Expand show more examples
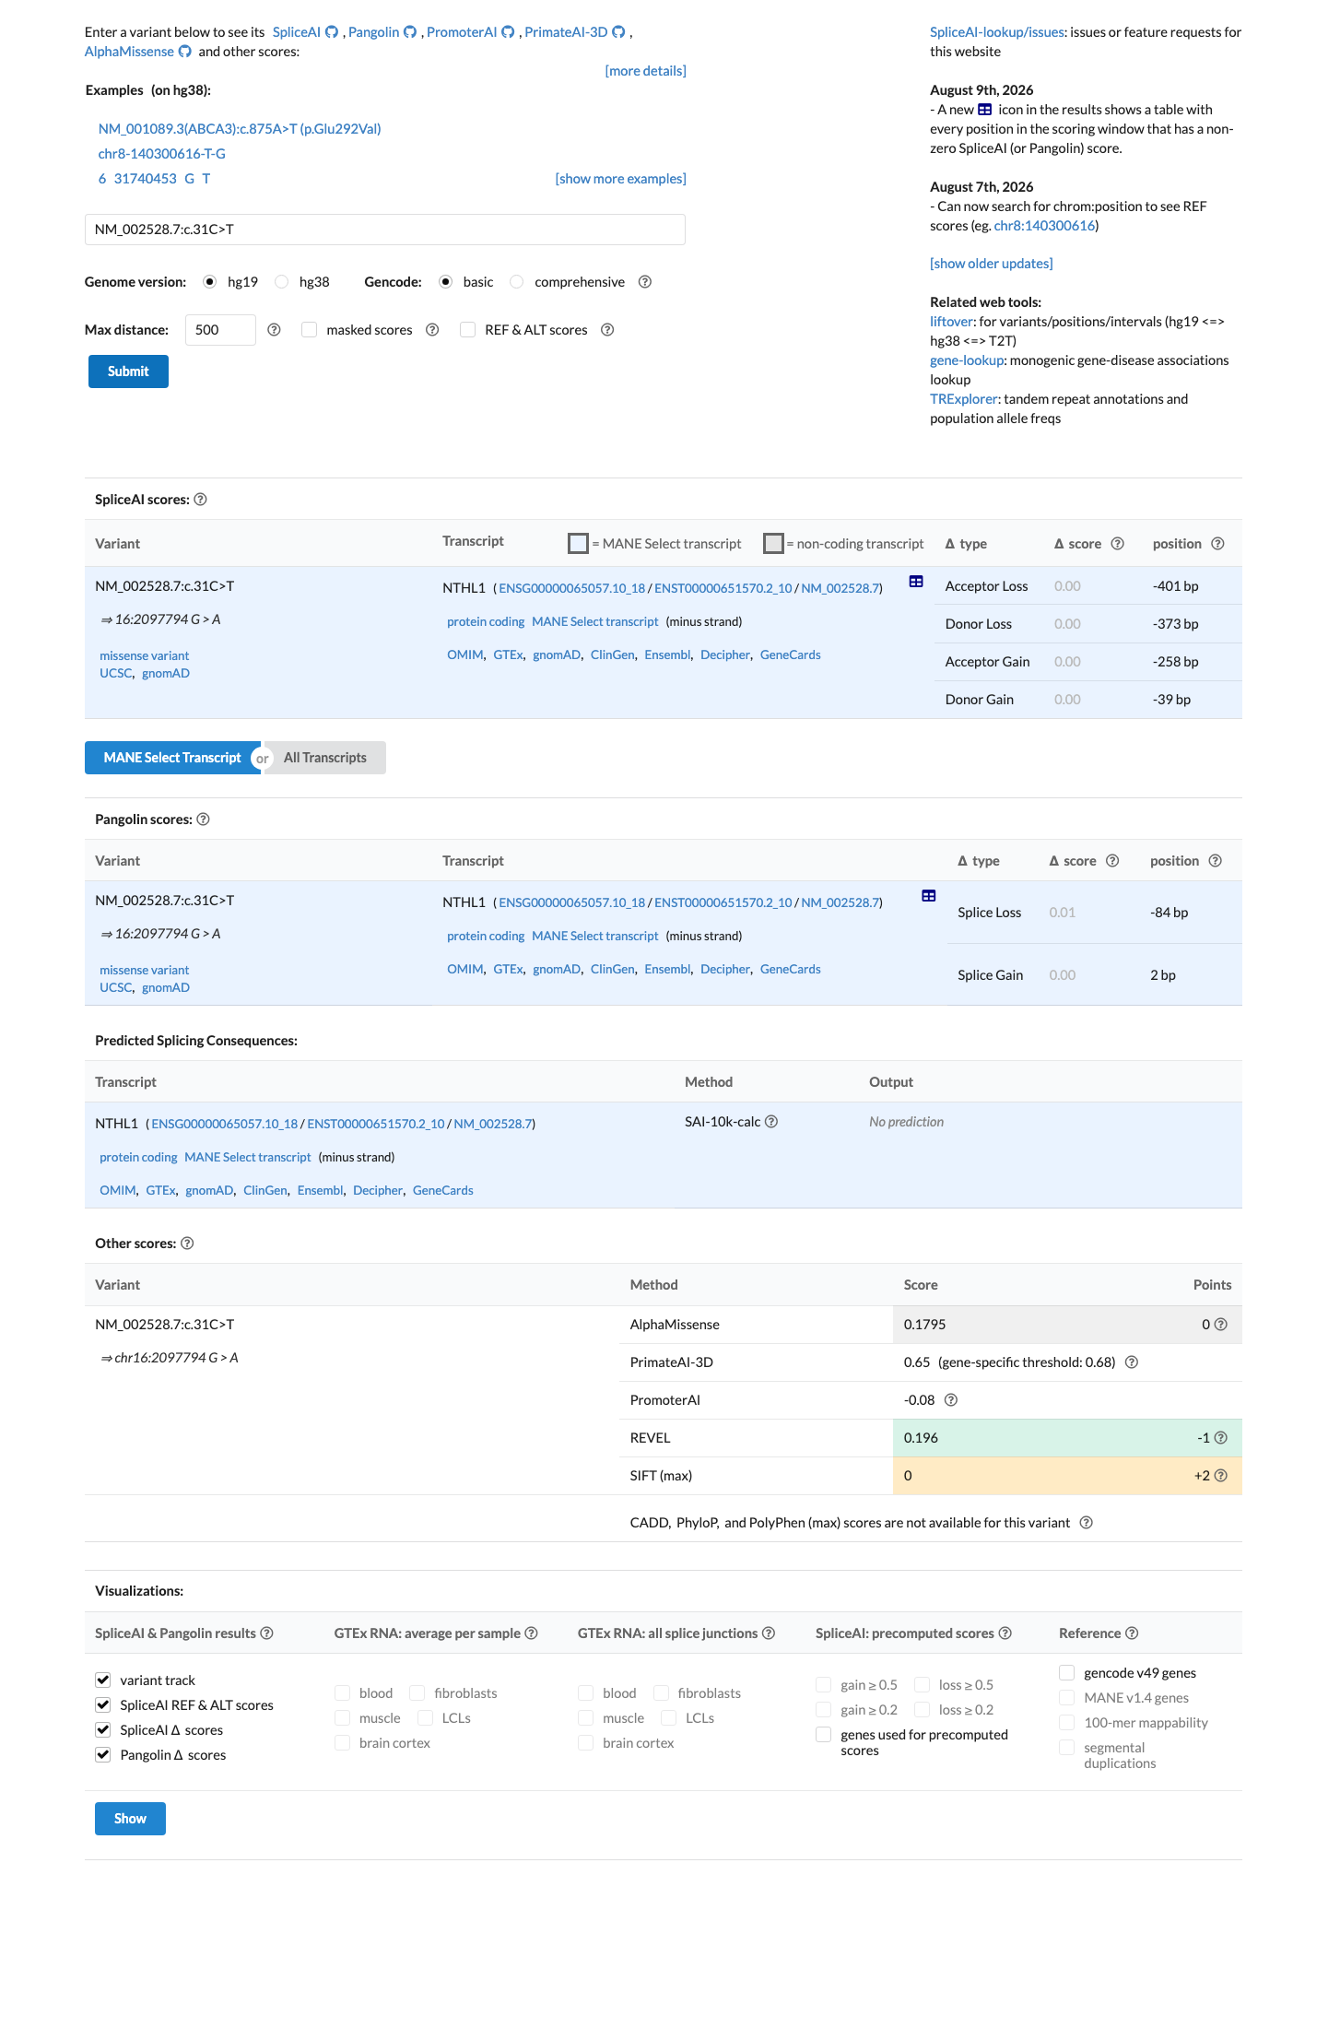The width and height of the screenshot is (1340, 2028). tap(620, 179)
